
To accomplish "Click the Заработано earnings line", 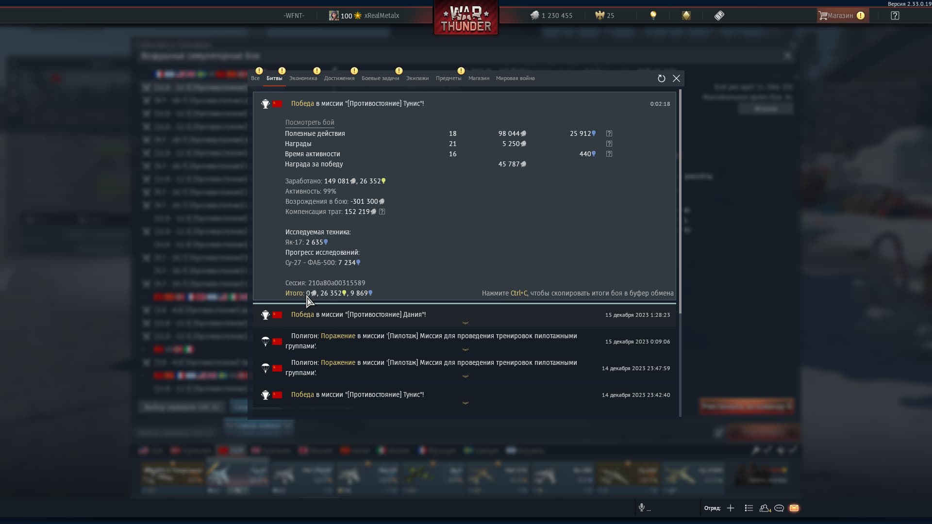I will (x=335, y=181).
